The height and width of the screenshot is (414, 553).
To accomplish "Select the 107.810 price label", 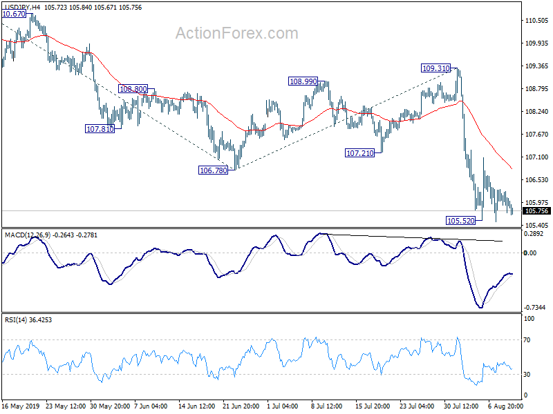I will coord(100,129).
